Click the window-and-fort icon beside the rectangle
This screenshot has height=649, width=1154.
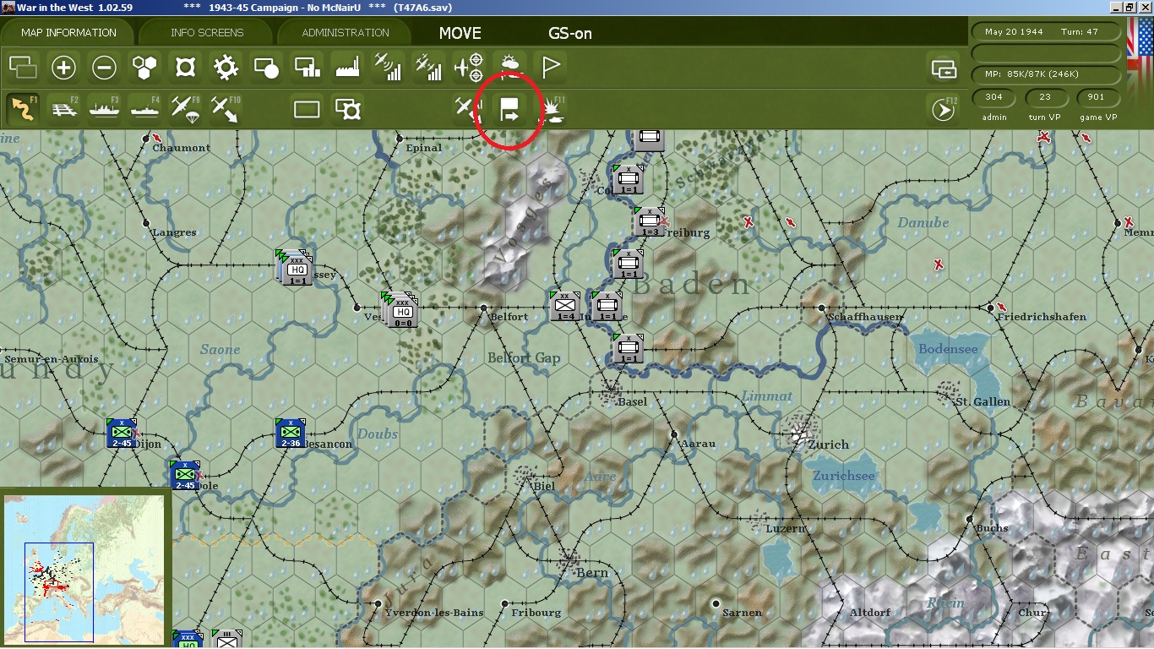[347, 109]
